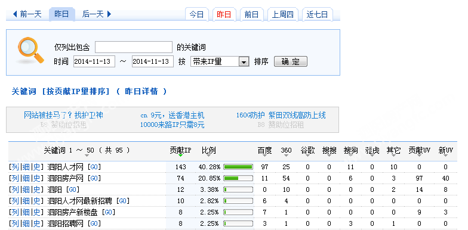The width and height of the screenshot is (468, 230).
Task: Click the right arrow beside 后一天
Action: (x=109, y=14)
